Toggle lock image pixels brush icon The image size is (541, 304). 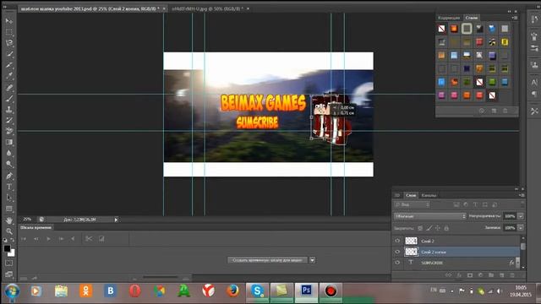(429, 228)
